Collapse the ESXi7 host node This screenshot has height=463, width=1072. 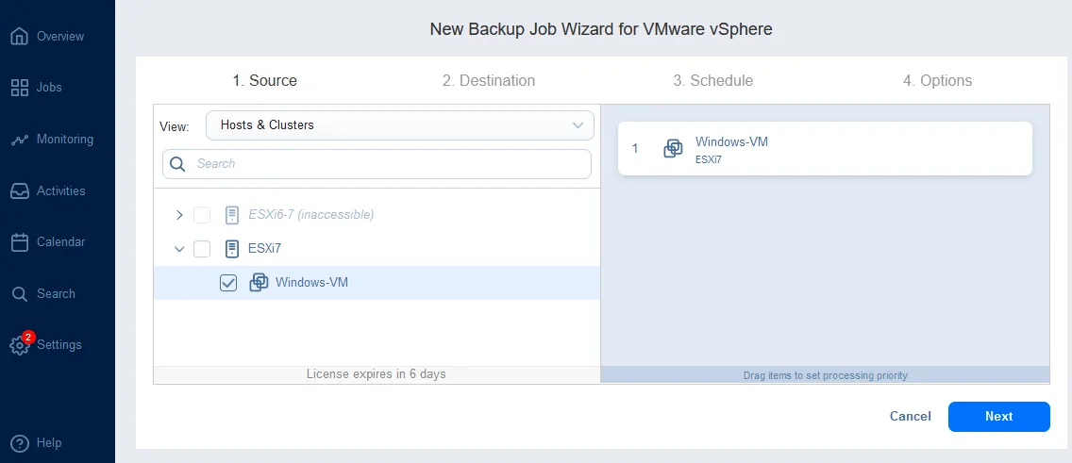pyautogui.click(x=179, y=249)
